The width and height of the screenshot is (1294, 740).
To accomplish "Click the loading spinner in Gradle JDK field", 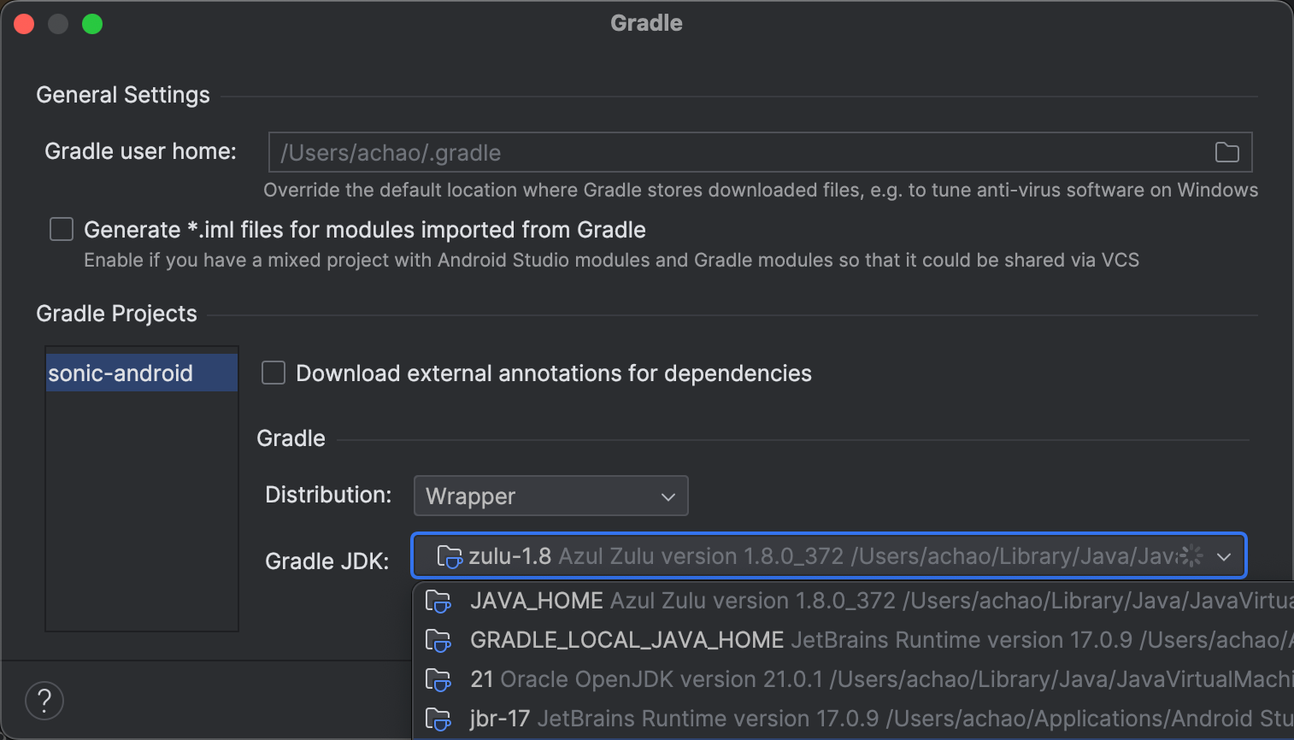I will [x=1191, y=556].
